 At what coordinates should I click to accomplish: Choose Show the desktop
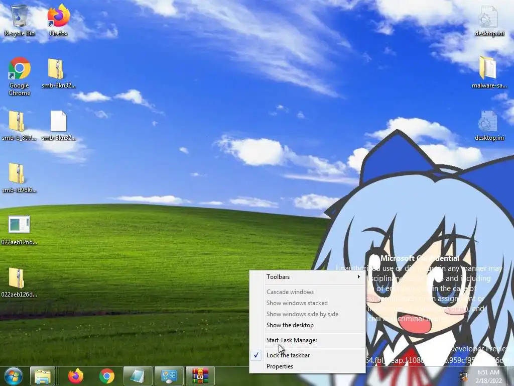pyautogui.click(x=308, y=325)
